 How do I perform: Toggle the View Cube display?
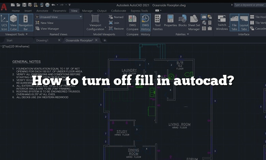13,22
